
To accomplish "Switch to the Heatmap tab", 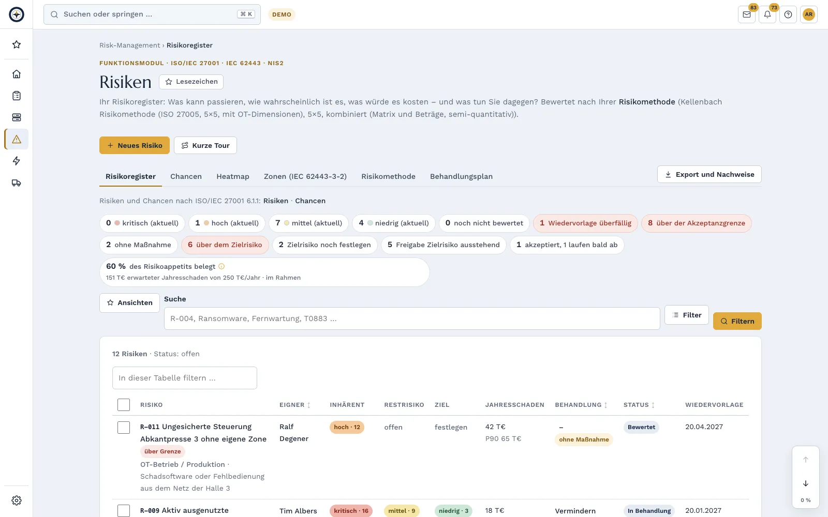I will [233, 176].
